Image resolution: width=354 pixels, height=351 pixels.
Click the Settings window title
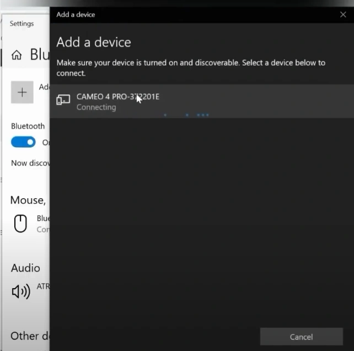pos(22,24)
